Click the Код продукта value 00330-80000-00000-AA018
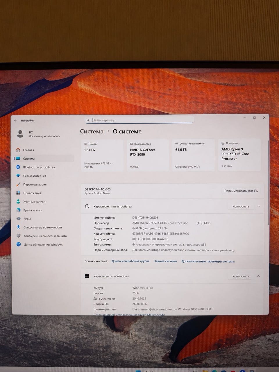 pos(150,239)
